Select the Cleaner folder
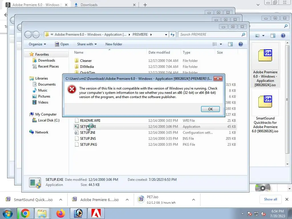This screenshot has height=219, width=292. click(x=86, y=61)
